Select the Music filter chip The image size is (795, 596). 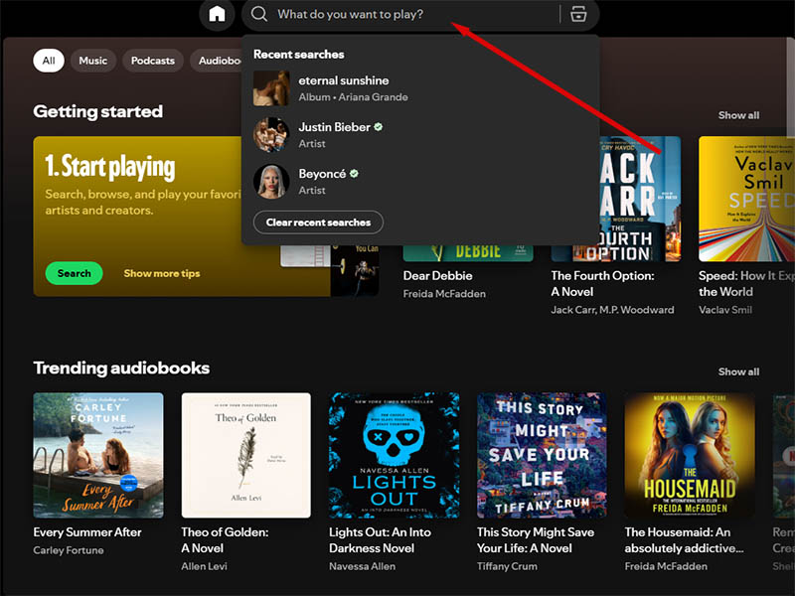click(93, 61)
